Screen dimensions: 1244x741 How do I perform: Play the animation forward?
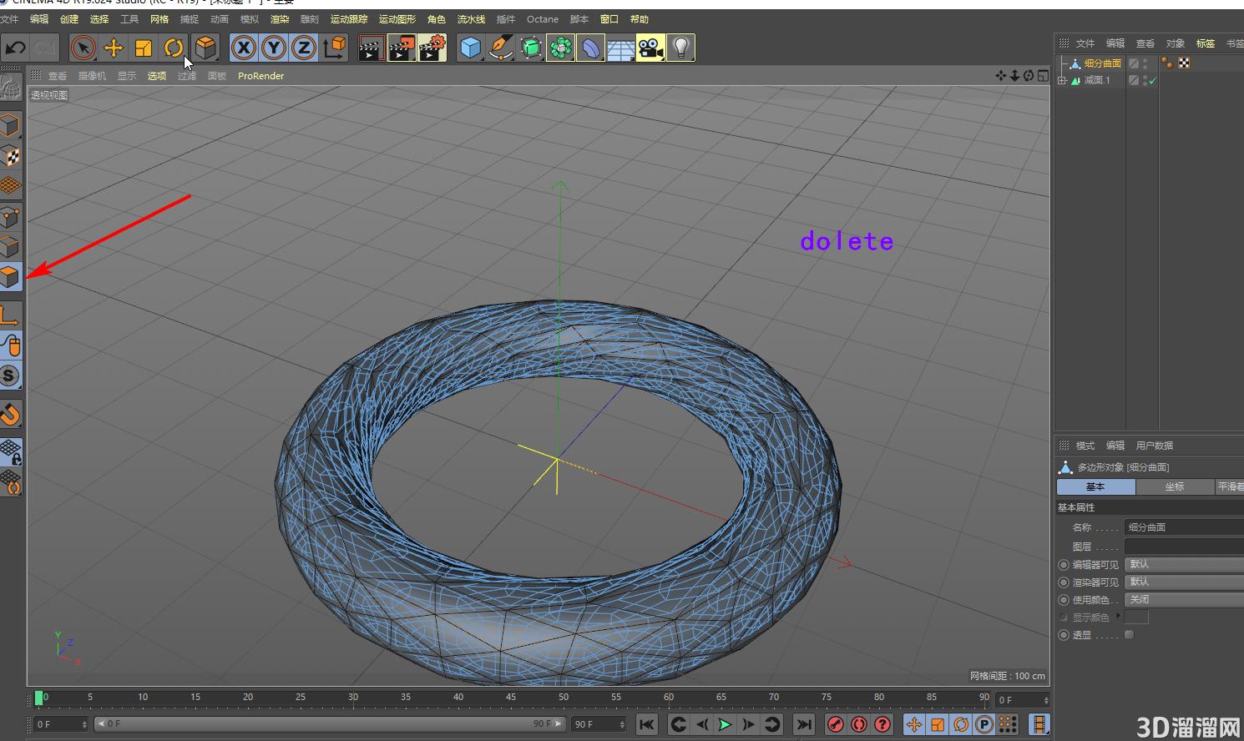[725, 724]
